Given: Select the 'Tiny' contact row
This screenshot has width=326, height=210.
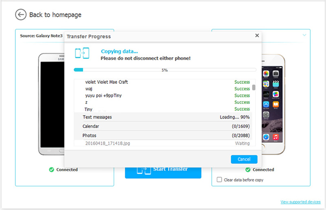Looking at the screenshot, I should click(x=163, y=109).
